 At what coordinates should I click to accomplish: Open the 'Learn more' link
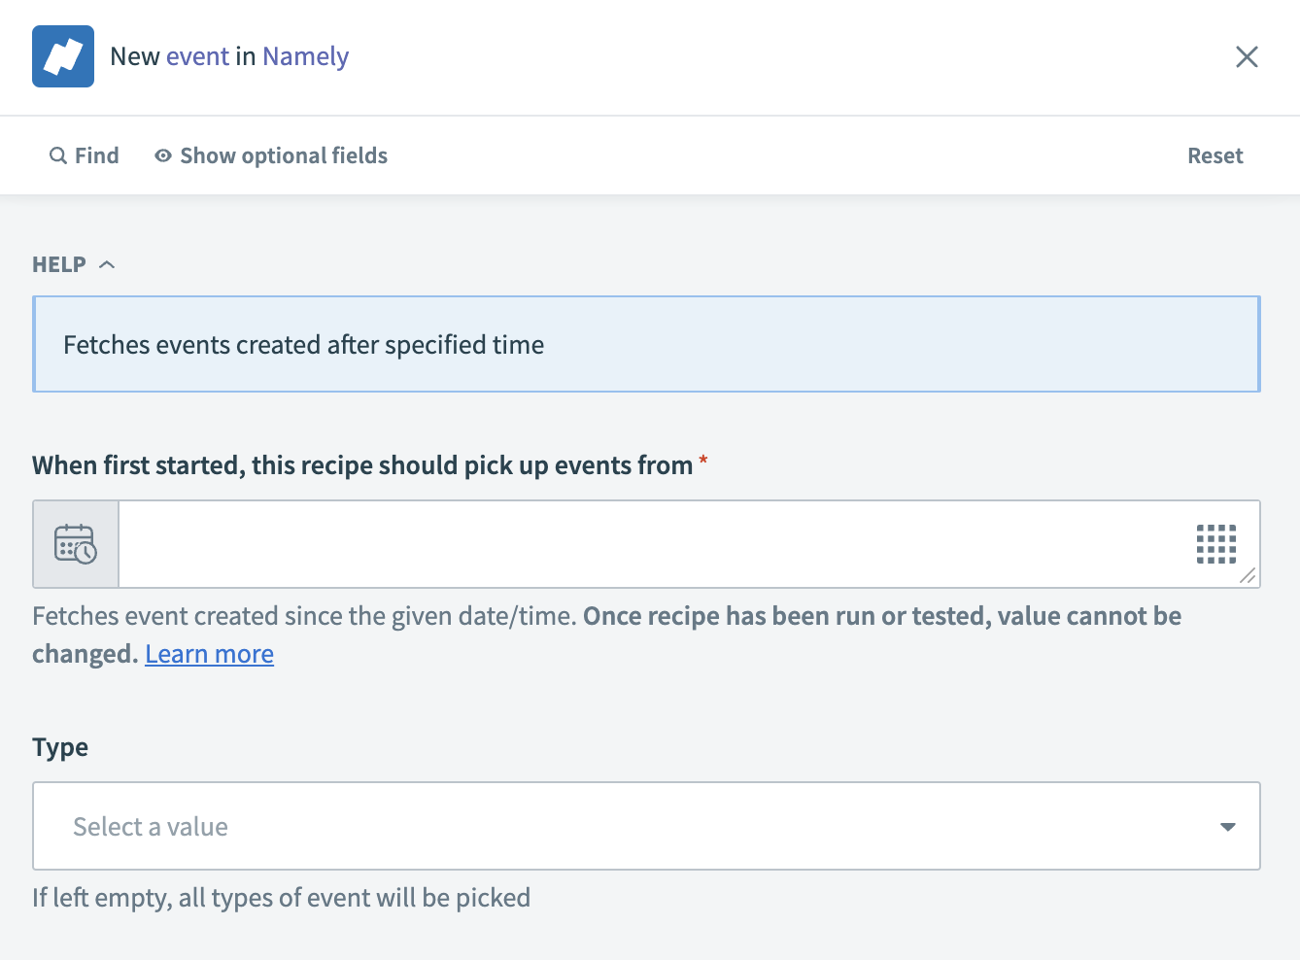(209, 654)
